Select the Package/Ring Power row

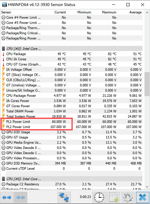click(x=71, y=38)
